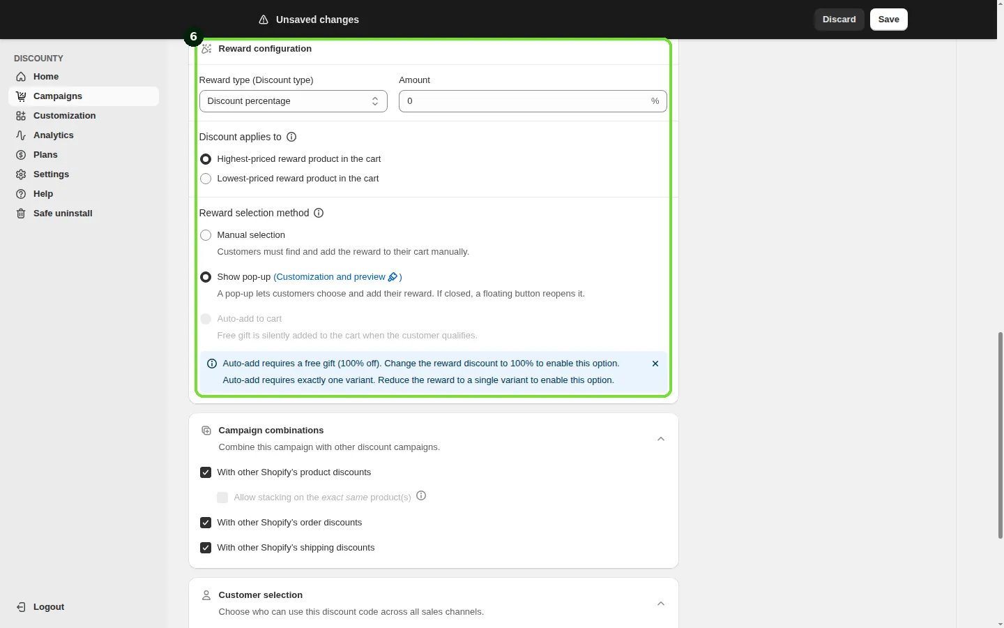Screen dimensions: 1004x628
Task: Save the unsaved changes
Action: [x=889, y=20]
